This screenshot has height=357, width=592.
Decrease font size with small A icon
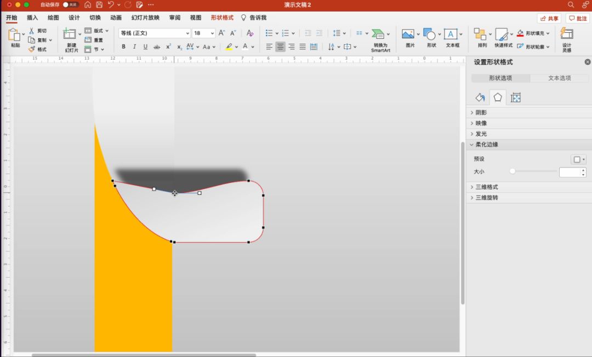[233, 33]
